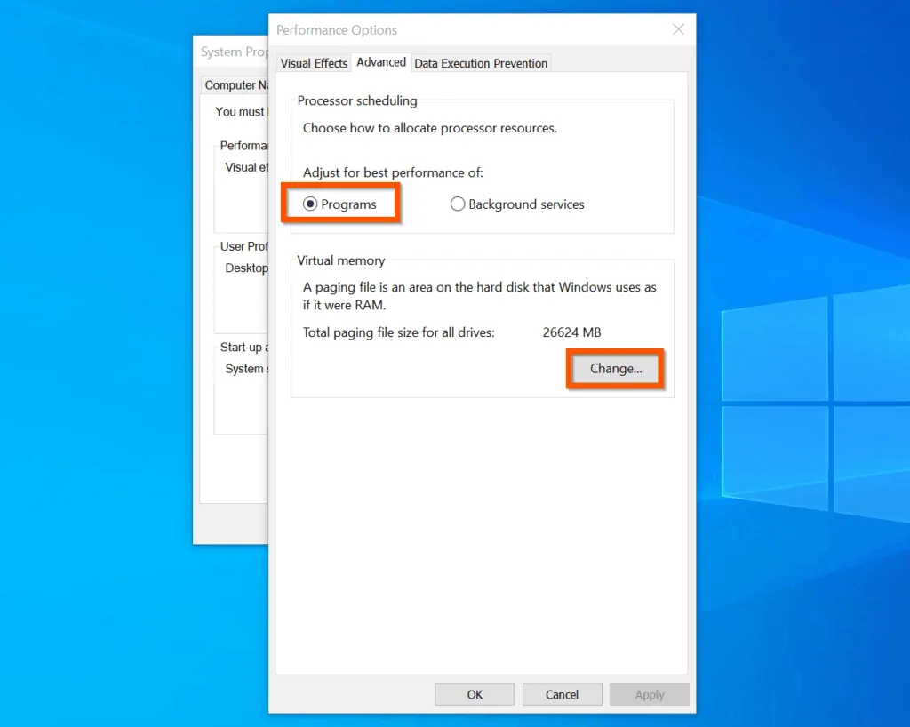Click the Change... virtual memory button
Image resolution: width=910 pixels, height=727 pixels.
pos(615,368)
